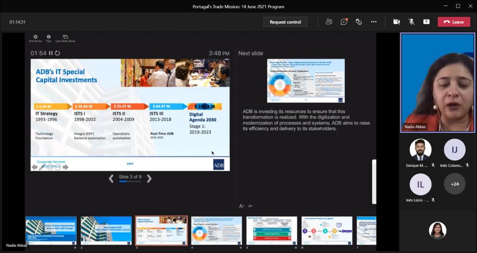Click the speaker notes text
The image size is (477, 253).
pyautogui.click(x=306, y=120)
